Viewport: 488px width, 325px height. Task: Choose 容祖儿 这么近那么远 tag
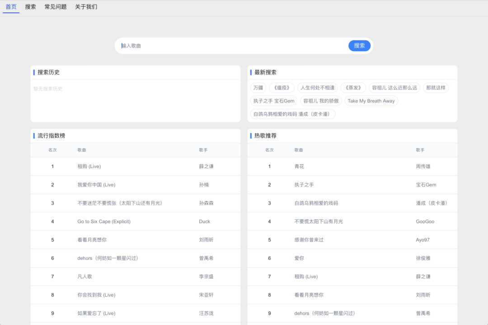394,88
